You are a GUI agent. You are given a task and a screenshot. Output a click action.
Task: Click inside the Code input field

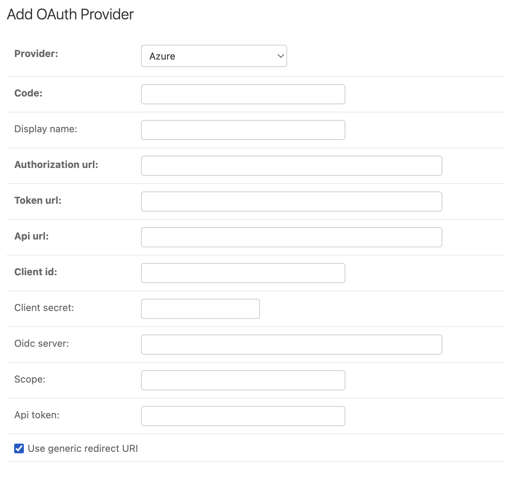tap(242, 94)
